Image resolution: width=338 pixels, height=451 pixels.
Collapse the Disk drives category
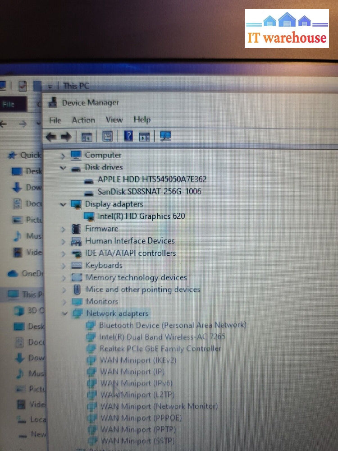tap(63, 167)
